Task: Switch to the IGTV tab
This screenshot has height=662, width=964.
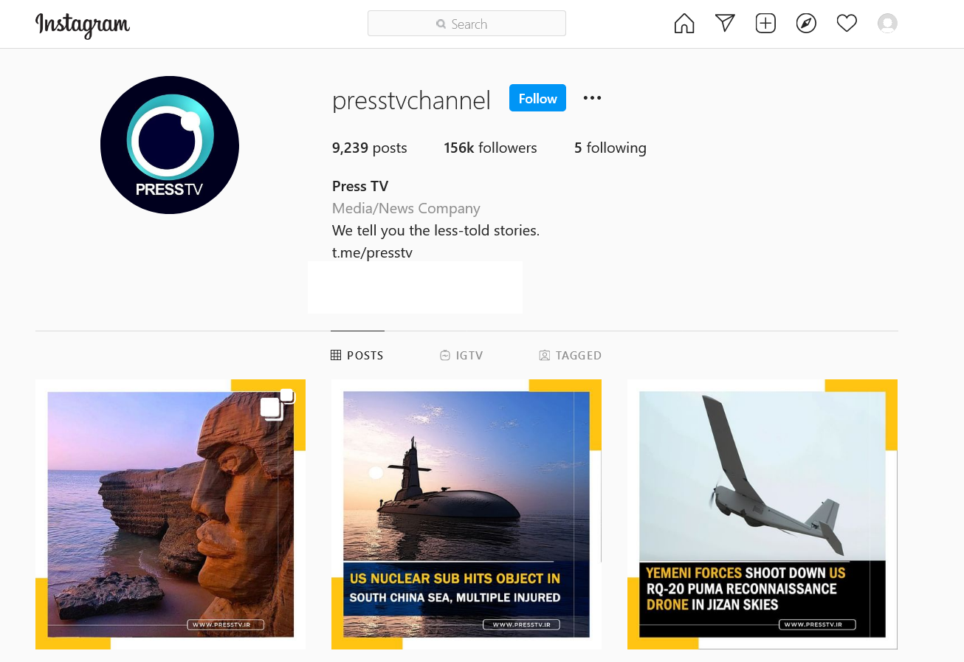Action: [461, 355]
